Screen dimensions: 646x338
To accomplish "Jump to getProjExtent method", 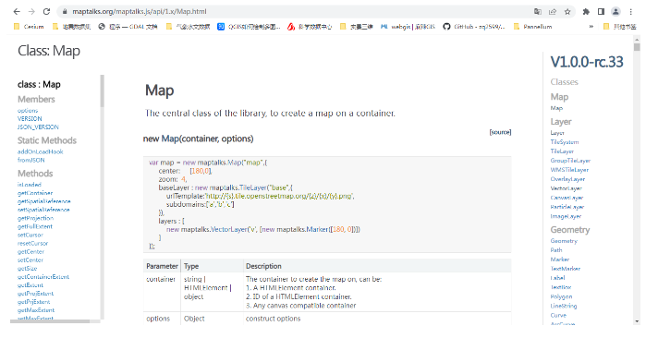I will [x=35, y=294].
